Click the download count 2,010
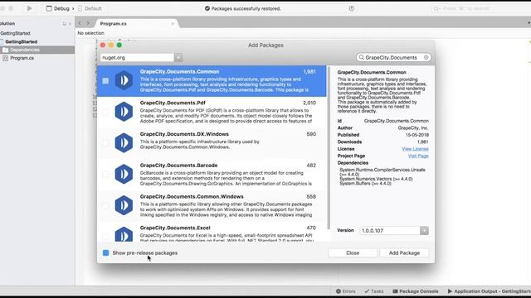531x298 pixels. click(309, 103)
